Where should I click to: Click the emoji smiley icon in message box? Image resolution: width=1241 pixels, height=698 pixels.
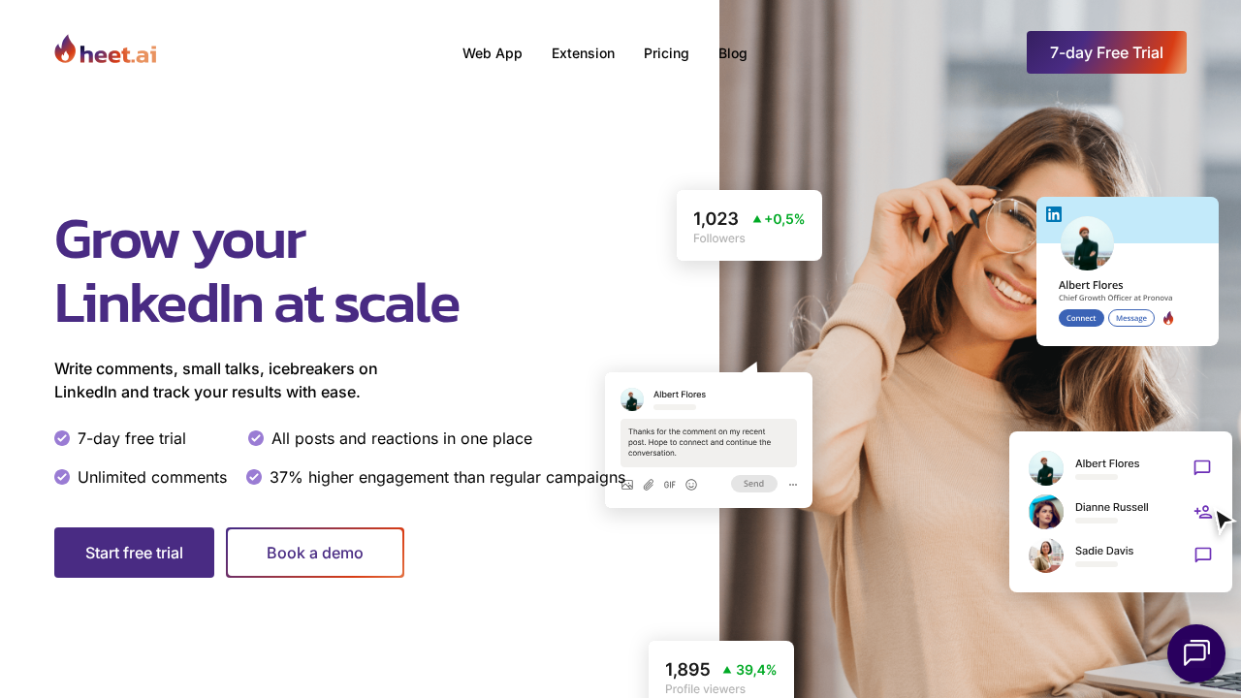point(691,485)
